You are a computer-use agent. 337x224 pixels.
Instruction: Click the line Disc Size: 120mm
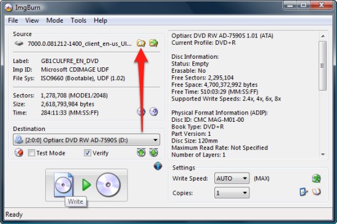(194, 141)
